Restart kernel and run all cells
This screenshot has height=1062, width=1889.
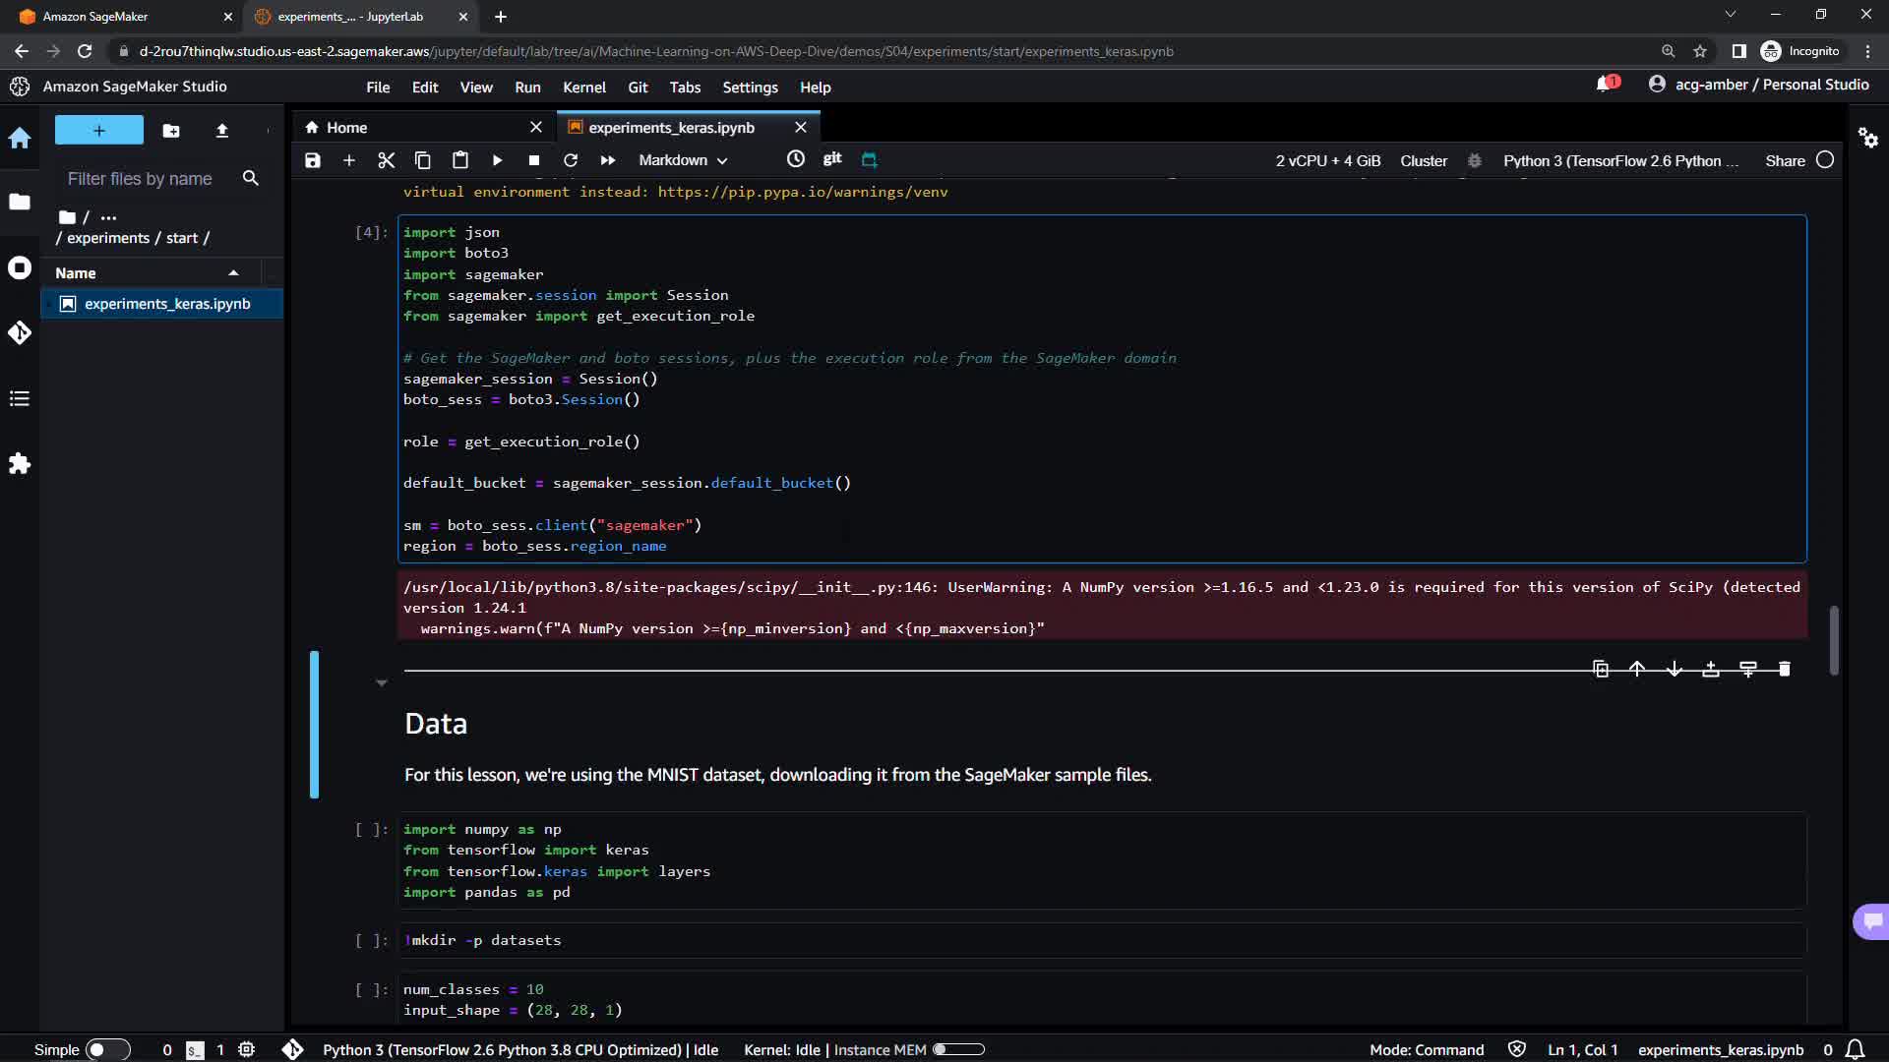coord(607,160)
